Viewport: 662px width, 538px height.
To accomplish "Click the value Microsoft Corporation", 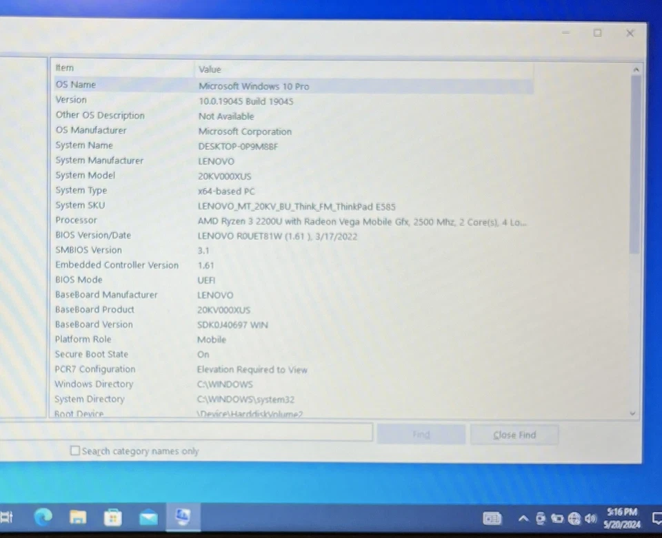I will 245,132.
